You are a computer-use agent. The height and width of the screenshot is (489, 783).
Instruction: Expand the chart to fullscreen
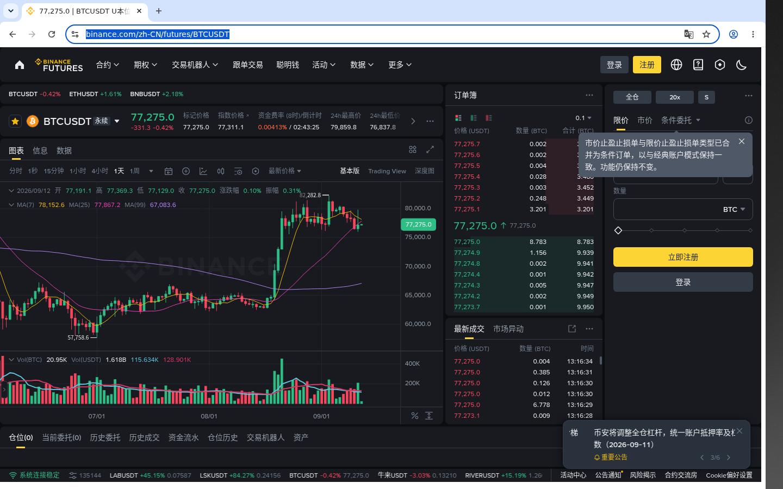click(430, 149)
